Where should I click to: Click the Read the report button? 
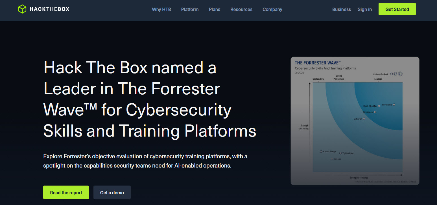pyautogui.click(x=66, y=192)
